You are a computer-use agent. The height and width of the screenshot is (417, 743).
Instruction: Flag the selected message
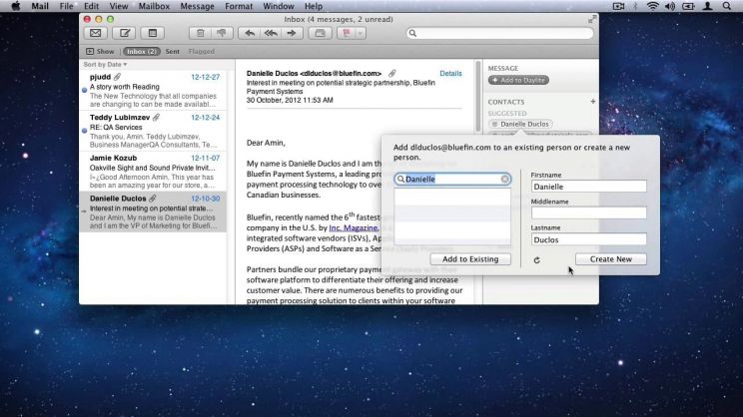347,33
